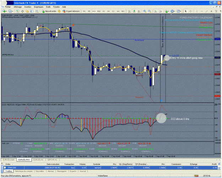Switch to MN timeframe

[x=123, y=11]
